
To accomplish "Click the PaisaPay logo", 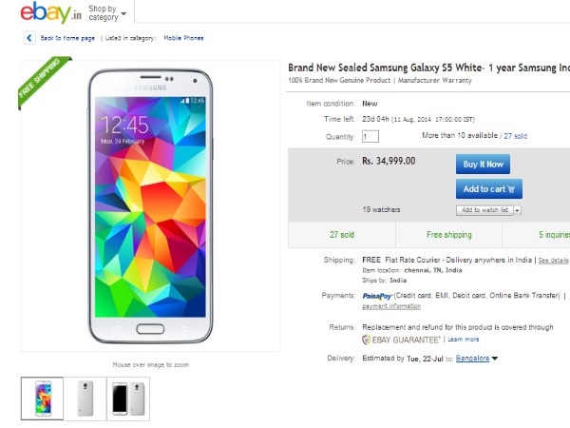I will point(375,296).
